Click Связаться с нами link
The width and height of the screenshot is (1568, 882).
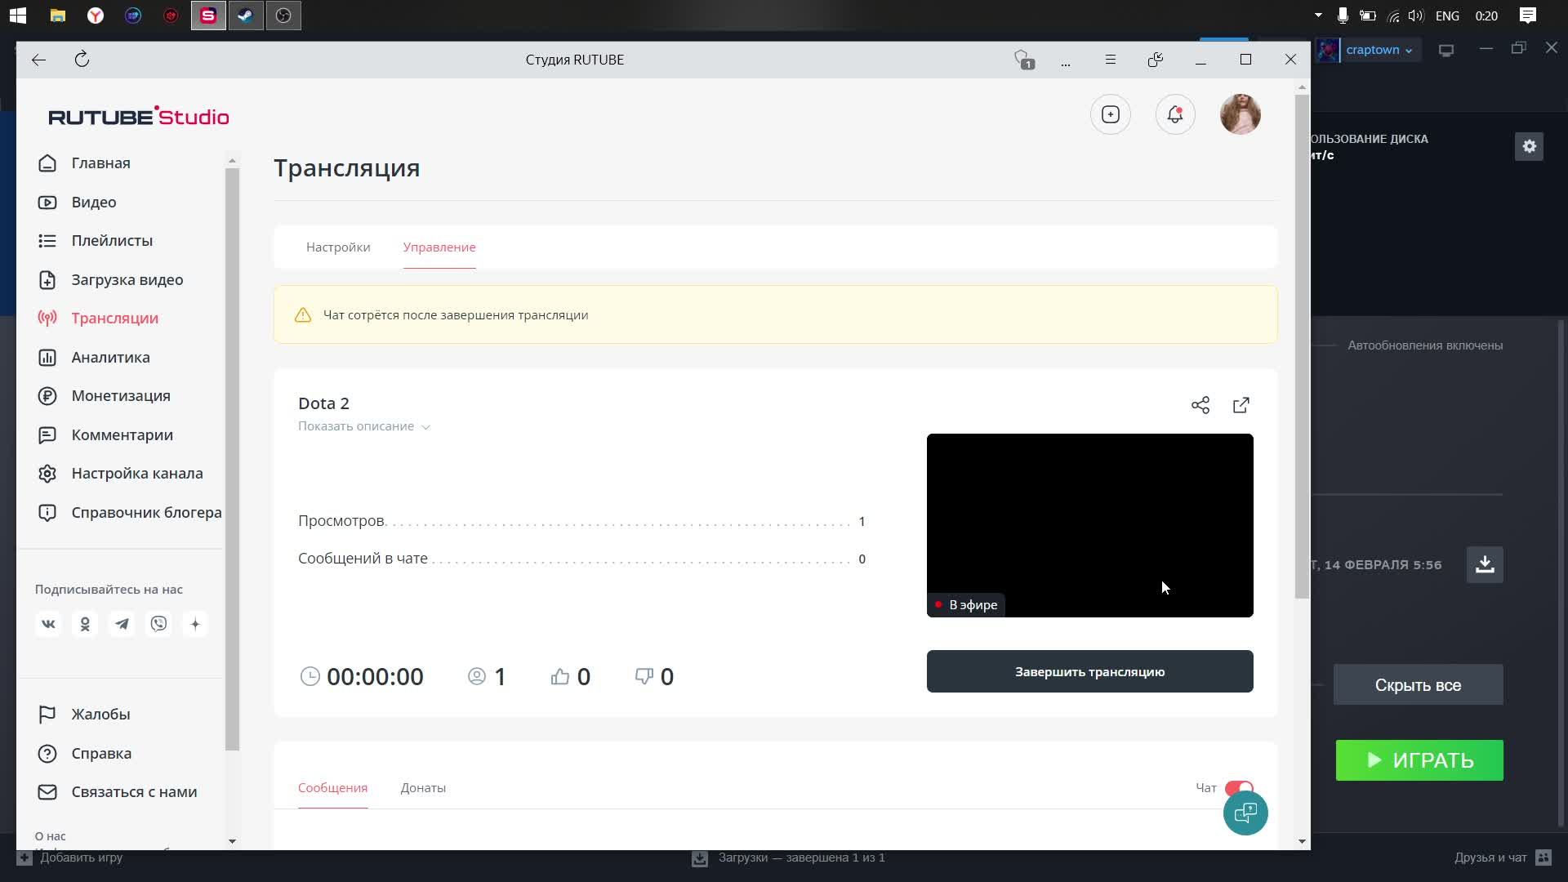tap(134, 792)
